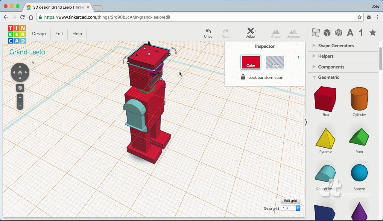Click the Undo arrow icon
This screenshot has height=221, width=383.
[x=208, y=31]
